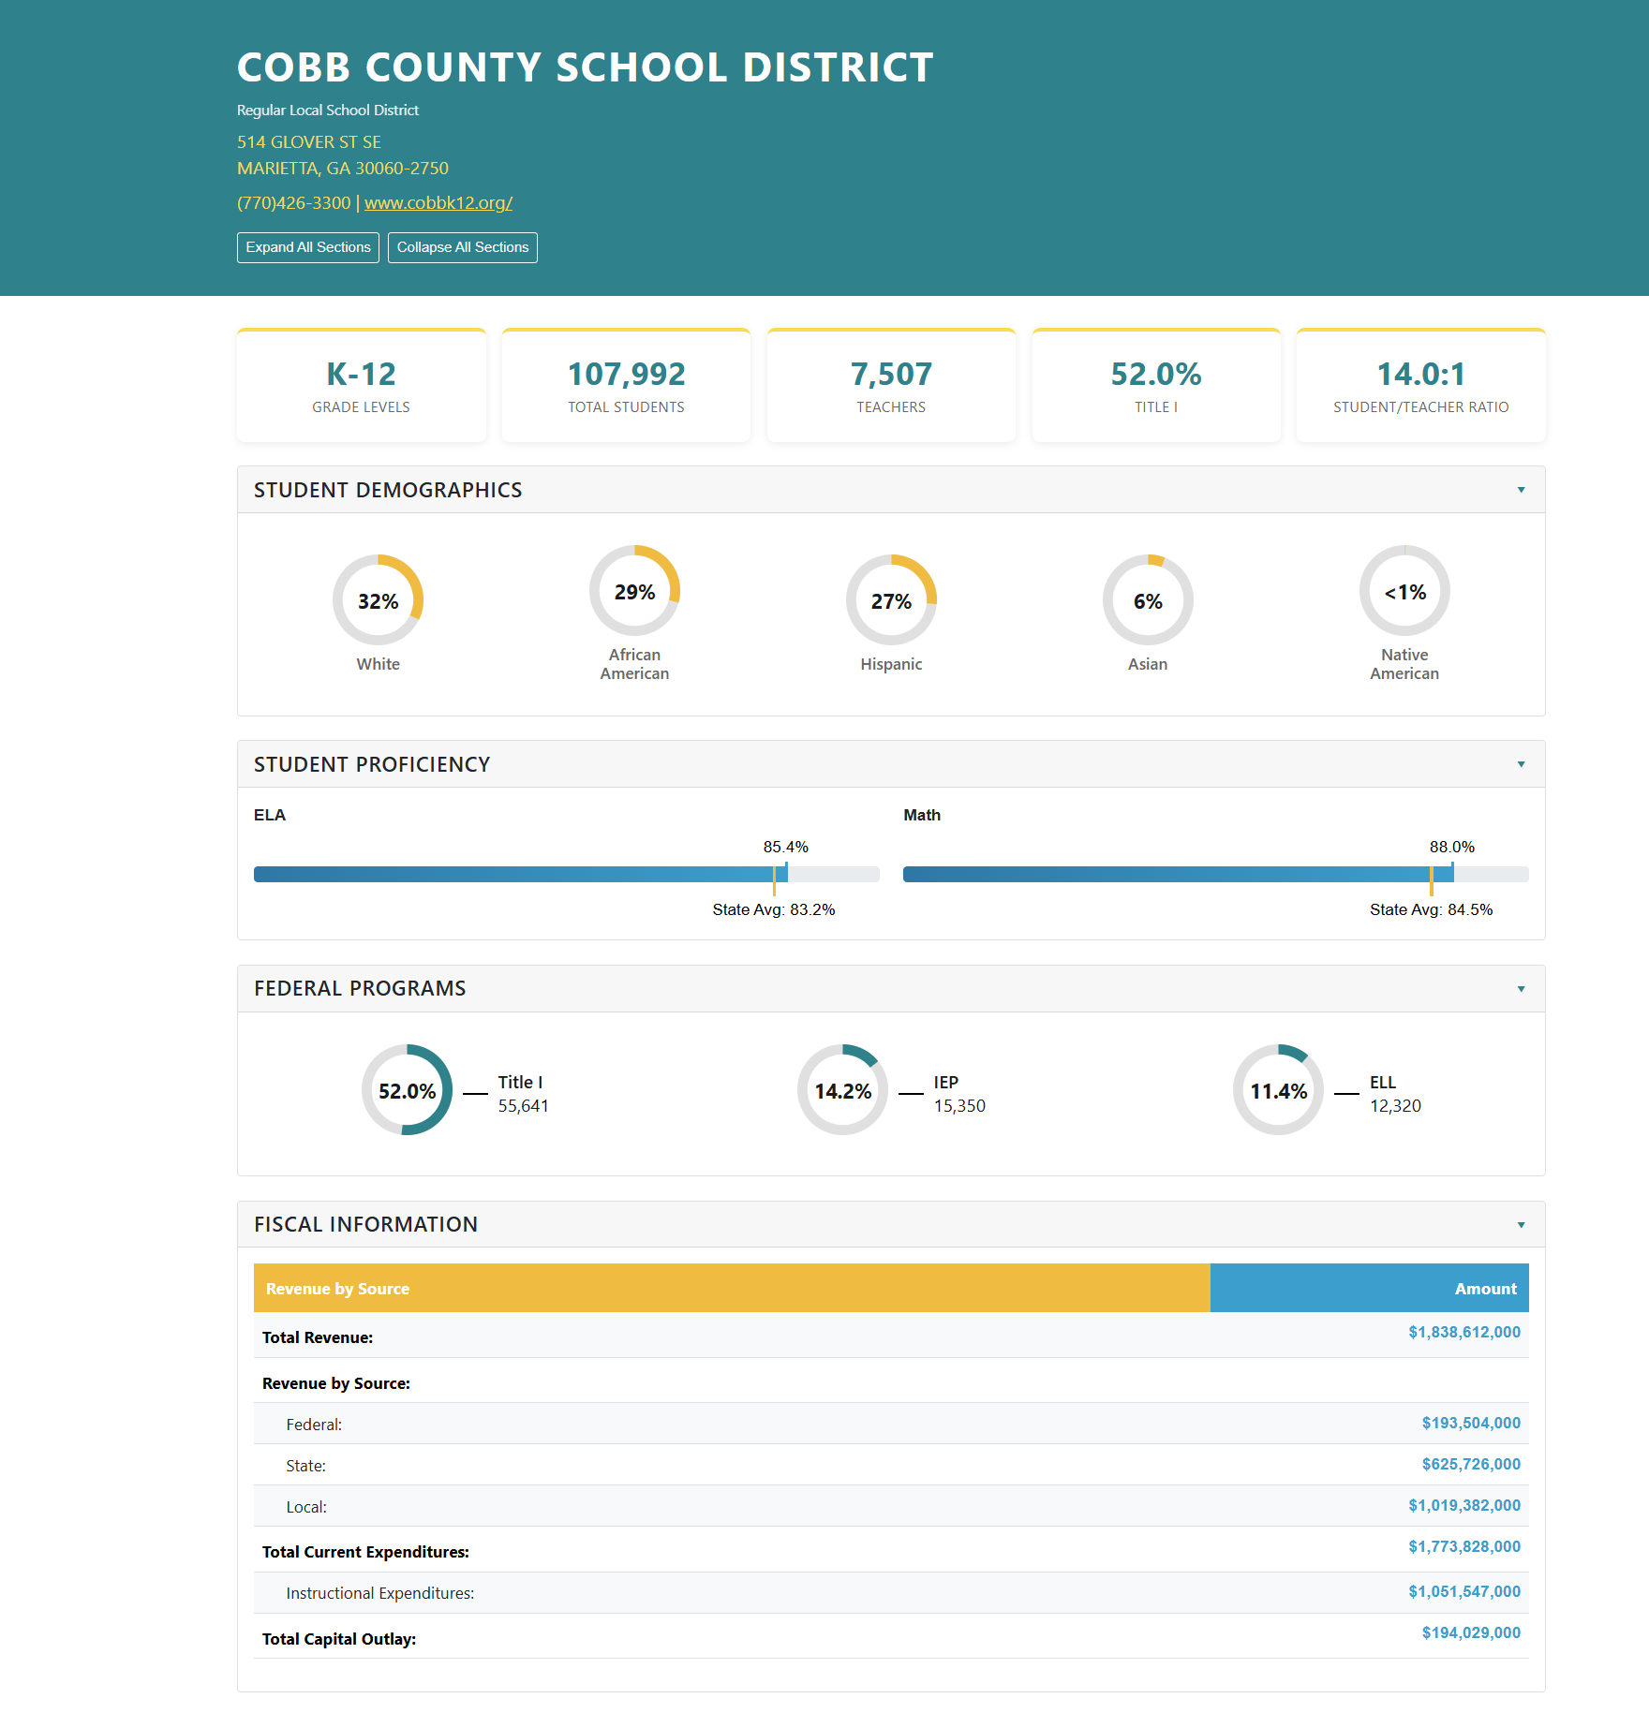Click the Title I count 55,641
This screenshot has width=1649, height=1713.
[524, 1106]
